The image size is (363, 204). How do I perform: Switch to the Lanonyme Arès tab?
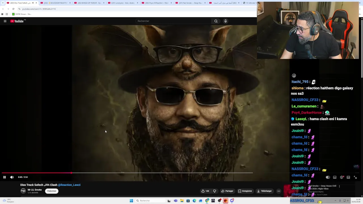(123, 3)
